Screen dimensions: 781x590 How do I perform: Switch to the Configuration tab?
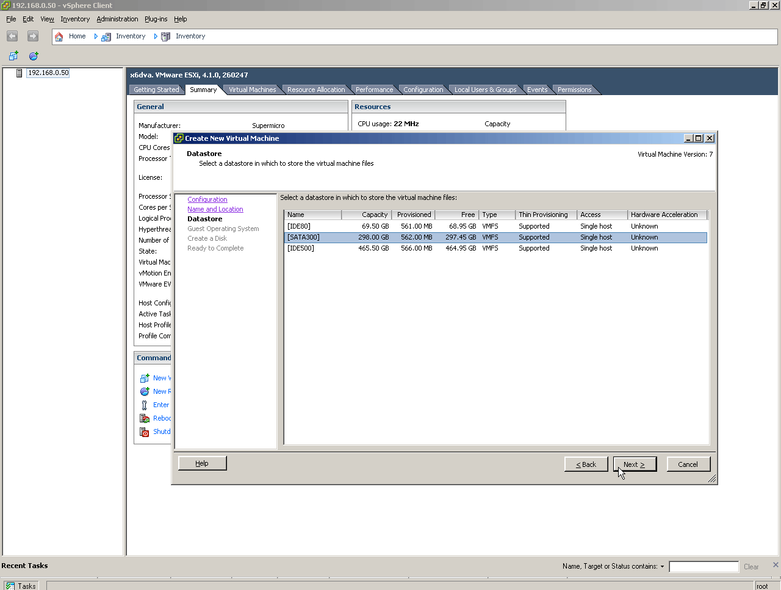[423, 90]
